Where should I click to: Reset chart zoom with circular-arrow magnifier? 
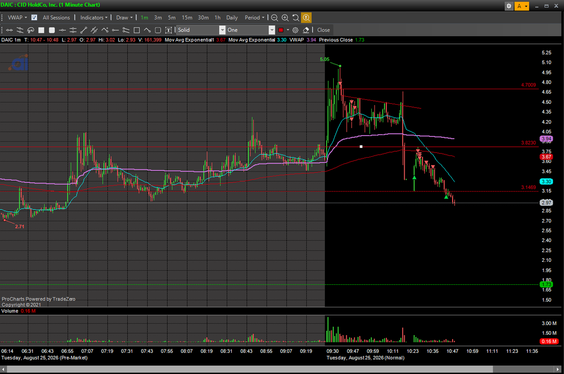pos(295,17)
